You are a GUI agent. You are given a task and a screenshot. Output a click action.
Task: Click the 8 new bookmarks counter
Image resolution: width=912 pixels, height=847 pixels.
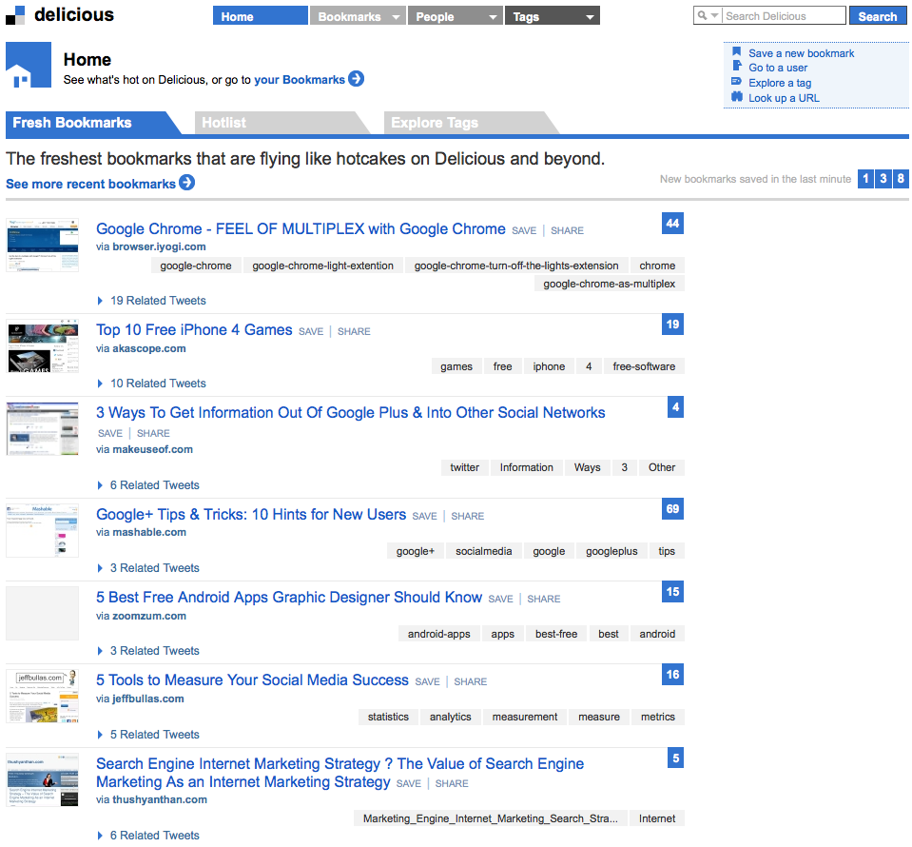click(x=901, y=179)
